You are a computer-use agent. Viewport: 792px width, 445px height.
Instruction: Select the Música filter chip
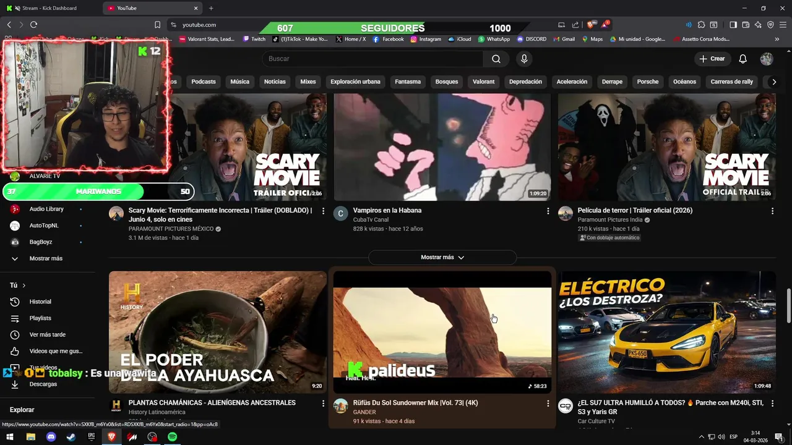click(240, 82)
